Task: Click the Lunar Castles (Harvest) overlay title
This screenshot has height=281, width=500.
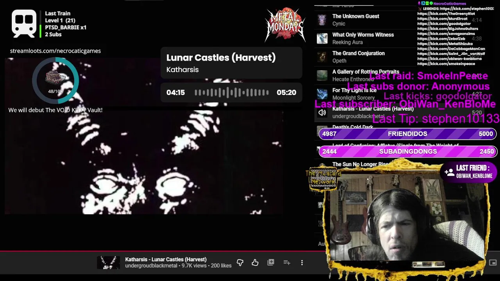Action: (221, 58)
